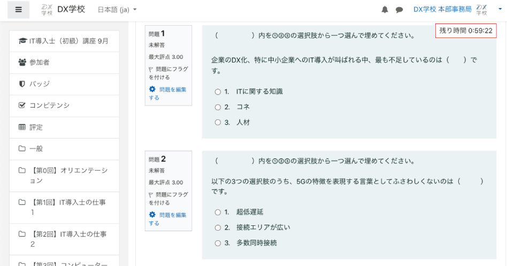Click the flag icon for question 2

tap(151, 195)
